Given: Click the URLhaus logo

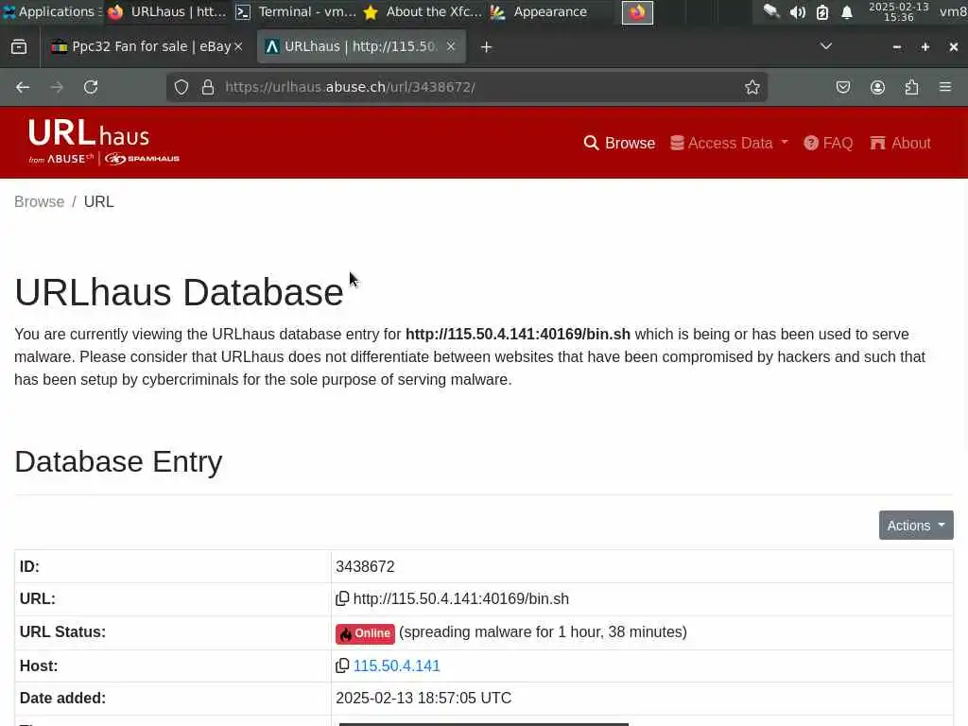Looking at the screenshot, I should point(104,142).
